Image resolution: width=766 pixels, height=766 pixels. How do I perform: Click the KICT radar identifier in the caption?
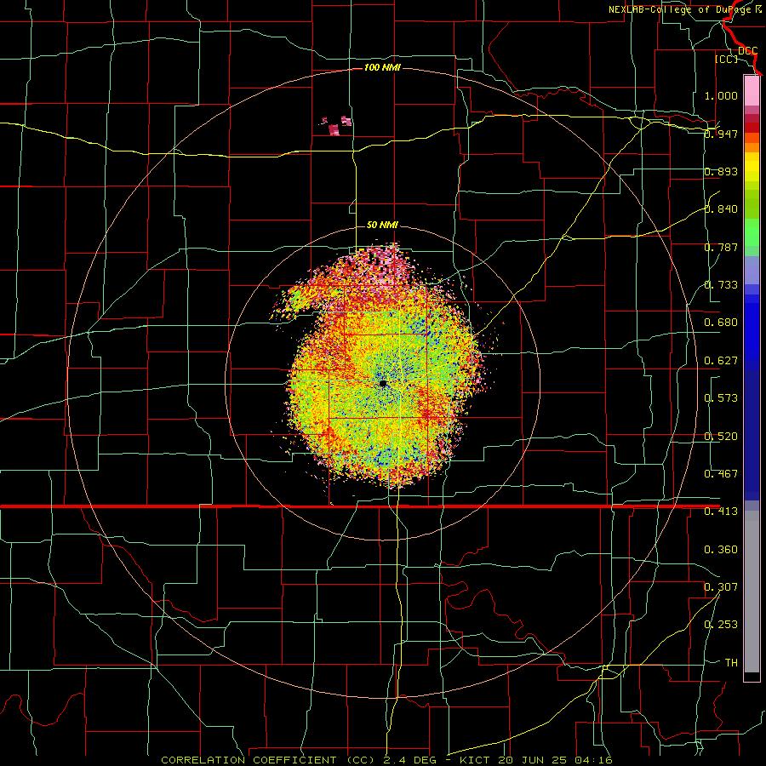(476, 760)
